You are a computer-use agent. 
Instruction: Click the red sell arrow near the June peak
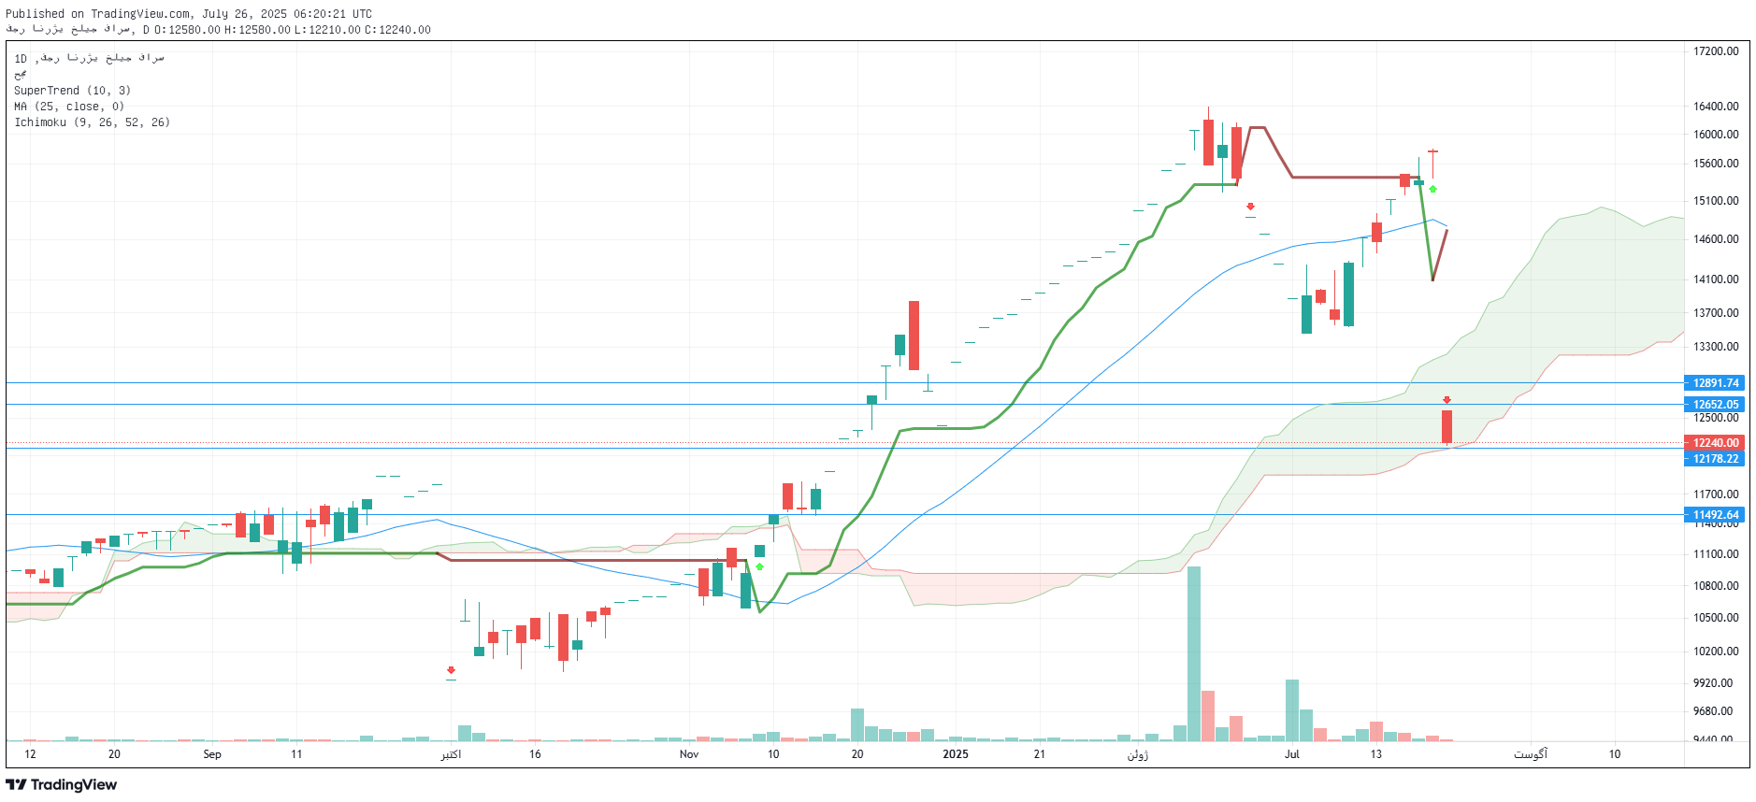pos(1250,207)
